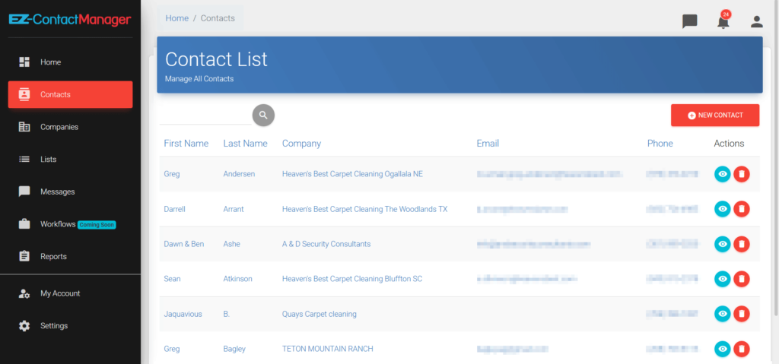Click Heaven's Best Carpet Cleaning The Woodlands TX
The height and width of the screenshot is (364, 779).
[x=364, y=209]
